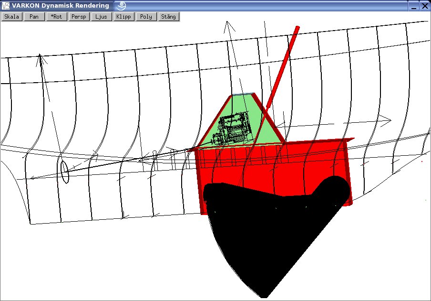The width and height of the screenshot is (431, 301).
Task: Minimize the VARKON rendering window
Action: click(414, 6)
